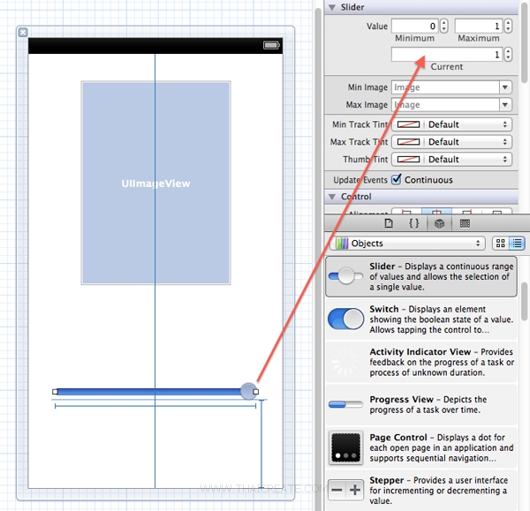Click the Current value field
Image resolution: width=530 pixels, height=511 pixels.
[446, 55]
